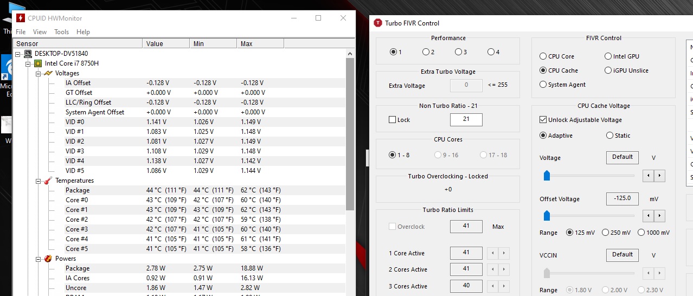693x296 pixels.
Task: Click the DESKTOP-DV51840 computer icon
Action: coord(28,54)
